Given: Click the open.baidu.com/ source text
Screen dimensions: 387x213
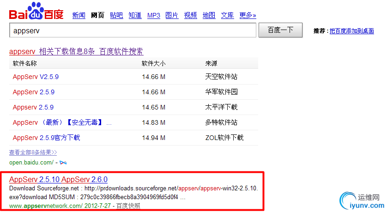Looking at the screenshot, I should coord(31,162).
